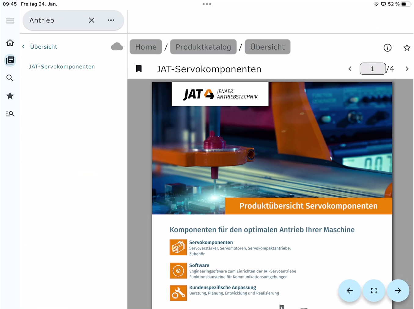Go to previous page with chevron
This screenshot has width=414, height=309.
click(350, 69)
